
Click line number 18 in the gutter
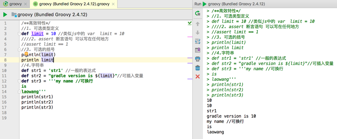point(4,112)
